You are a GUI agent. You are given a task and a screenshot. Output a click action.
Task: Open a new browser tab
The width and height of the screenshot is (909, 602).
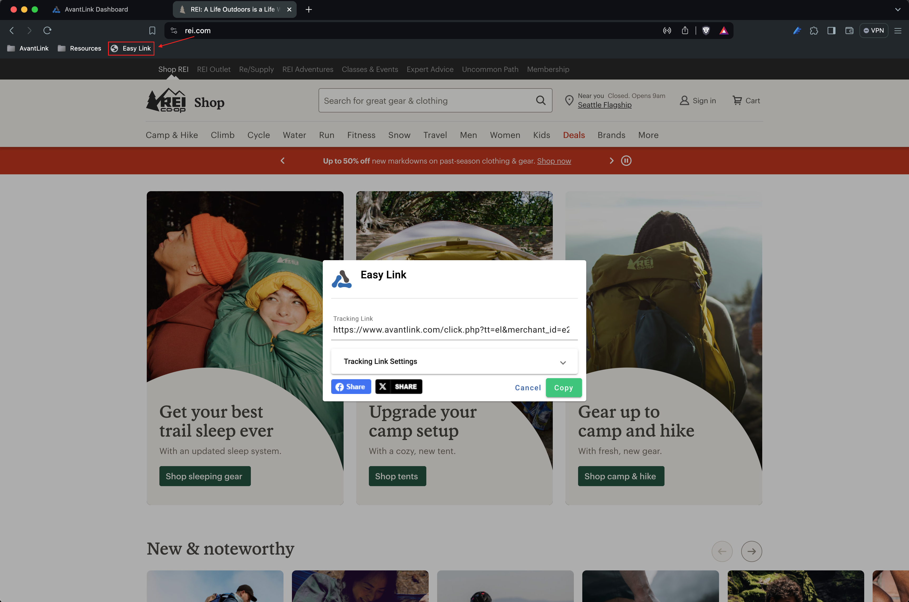click(x=309, y=9)
